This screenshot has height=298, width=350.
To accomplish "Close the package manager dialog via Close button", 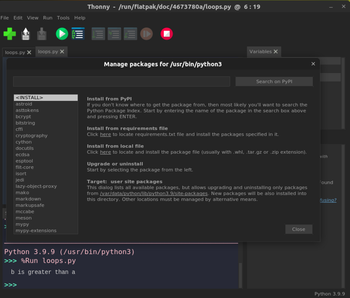I will click(x=299, y=229).
